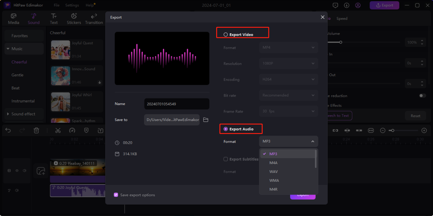Click the Export button in the dialog

pyautogui.click(x=302, y=195)
